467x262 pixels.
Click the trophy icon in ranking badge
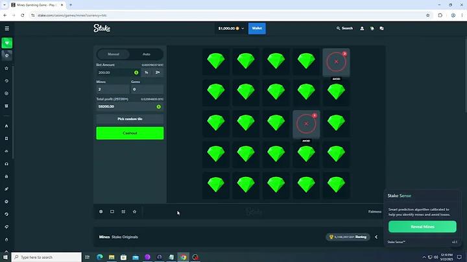point(331,237)
